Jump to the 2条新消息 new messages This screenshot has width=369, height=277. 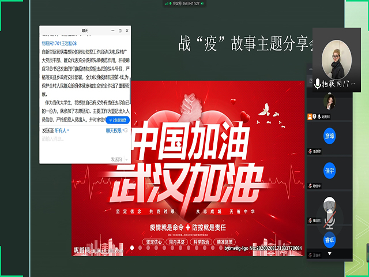(x=118, y=120)
